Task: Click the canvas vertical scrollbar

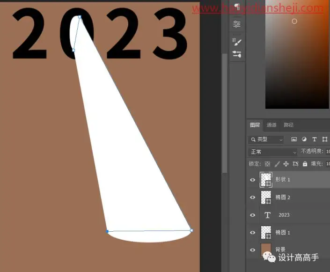Action: [224, 113]
